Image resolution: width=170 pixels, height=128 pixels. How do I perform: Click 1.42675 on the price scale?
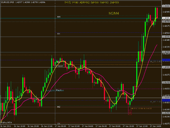(166, 26)
